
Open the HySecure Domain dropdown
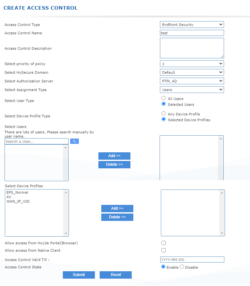[x=192, y=72]
